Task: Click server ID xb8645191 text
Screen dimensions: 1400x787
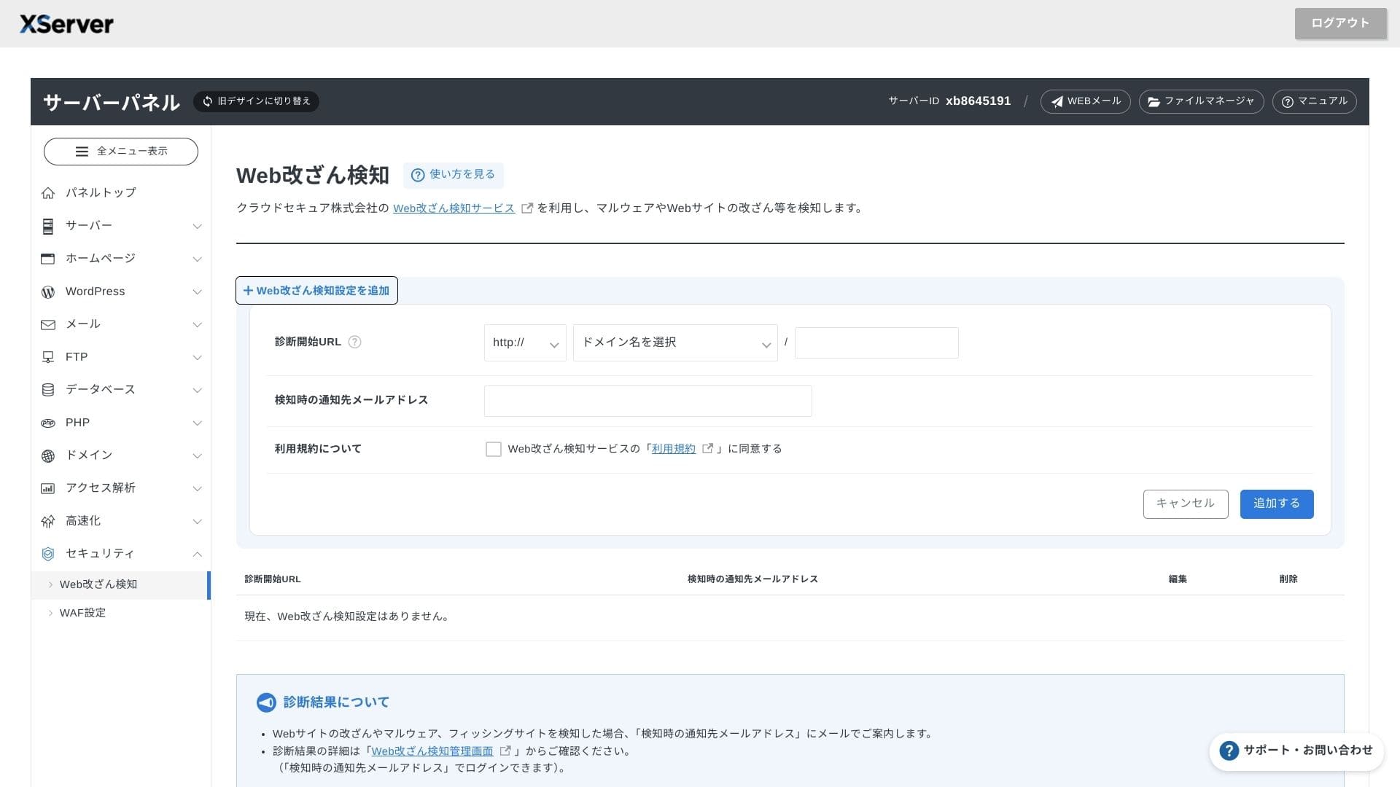Action: tap(978, 101)
